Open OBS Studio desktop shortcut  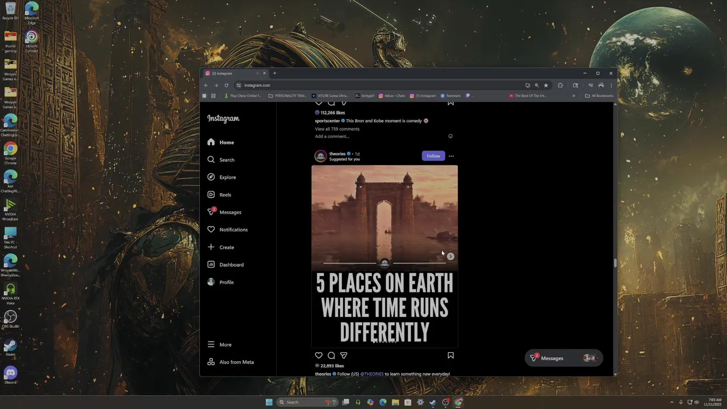10,319
